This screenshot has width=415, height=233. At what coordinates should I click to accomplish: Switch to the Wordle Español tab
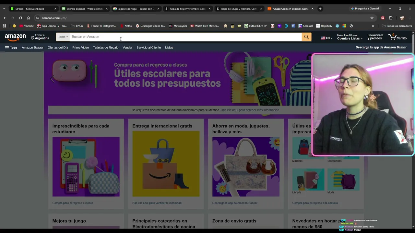click(x=84, y=9)
